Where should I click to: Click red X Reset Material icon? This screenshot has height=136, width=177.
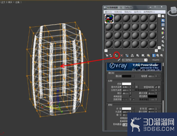click(121, 55)
